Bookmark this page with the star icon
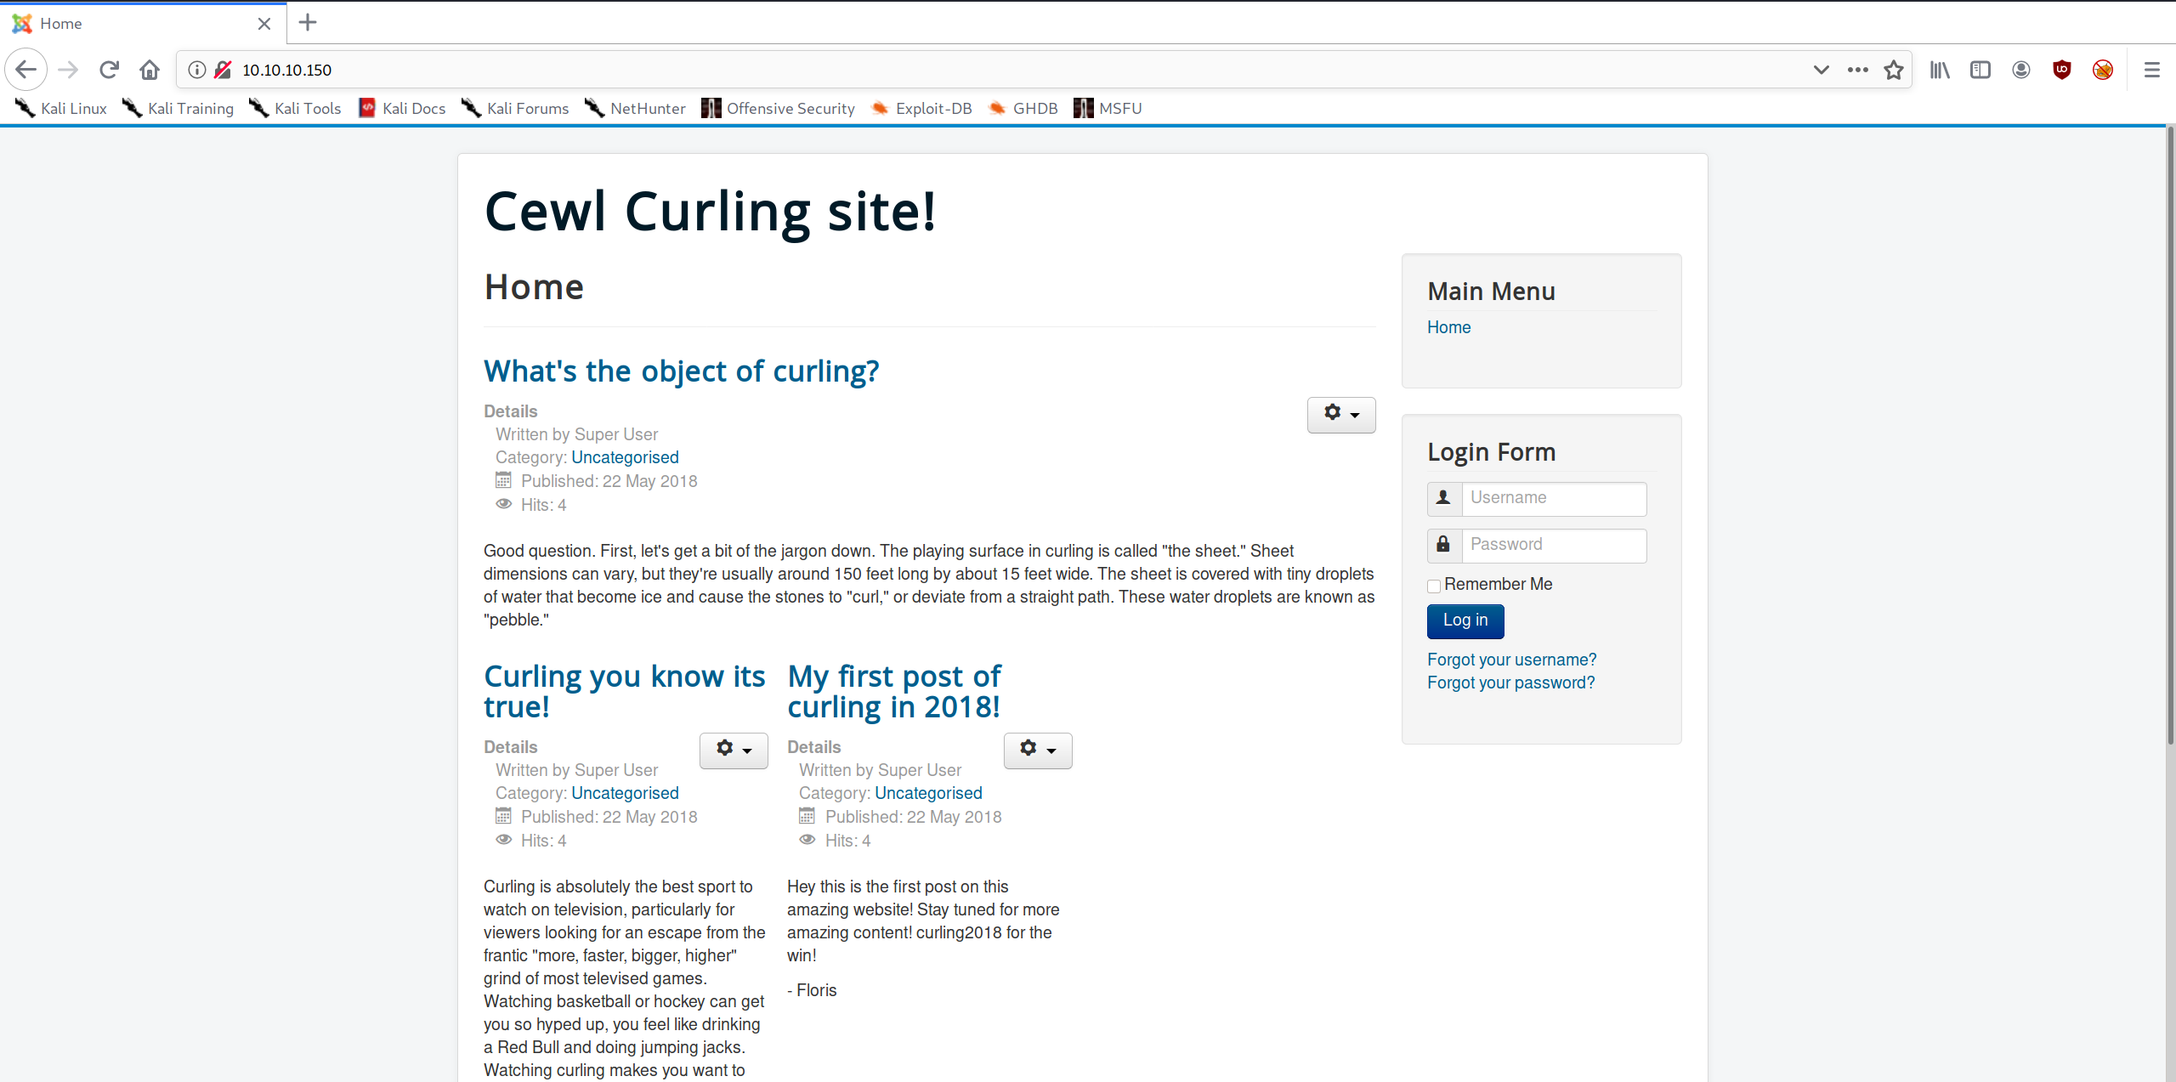 (x=1894, y=70)
